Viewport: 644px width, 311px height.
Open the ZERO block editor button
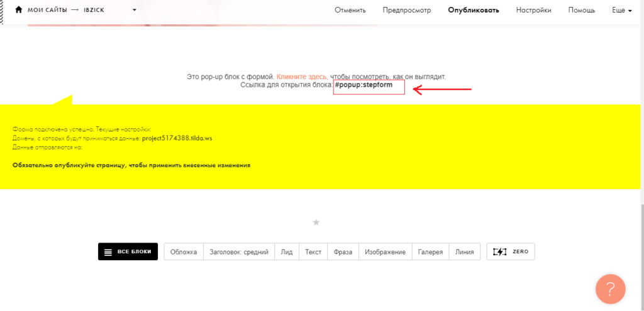coord(511,251)
